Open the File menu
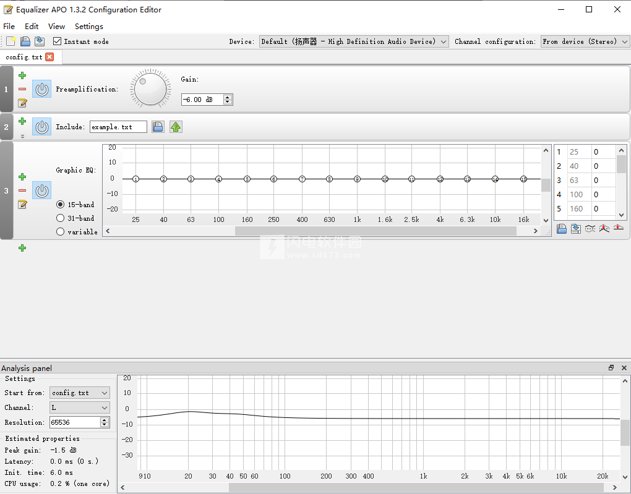The height and width of the screenshot is (494, 631). [x=9, y=26]
